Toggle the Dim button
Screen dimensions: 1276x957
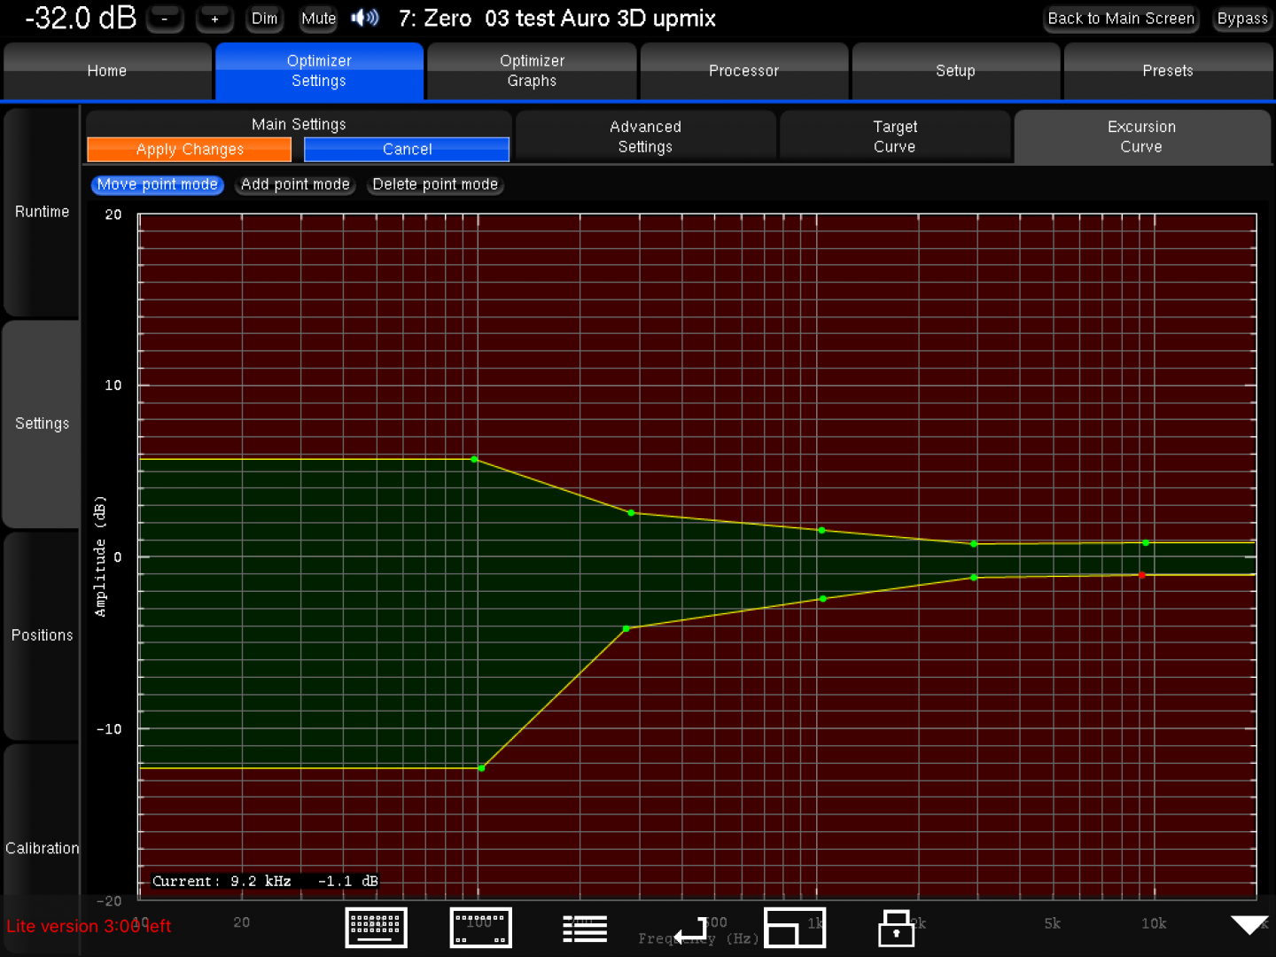click(x=264, y=19)
